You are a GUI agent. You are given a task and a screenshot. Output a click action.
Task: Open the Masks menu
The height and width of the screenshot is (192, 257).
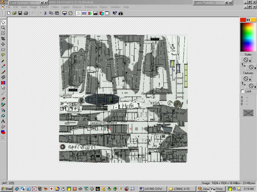click(103, 7)
